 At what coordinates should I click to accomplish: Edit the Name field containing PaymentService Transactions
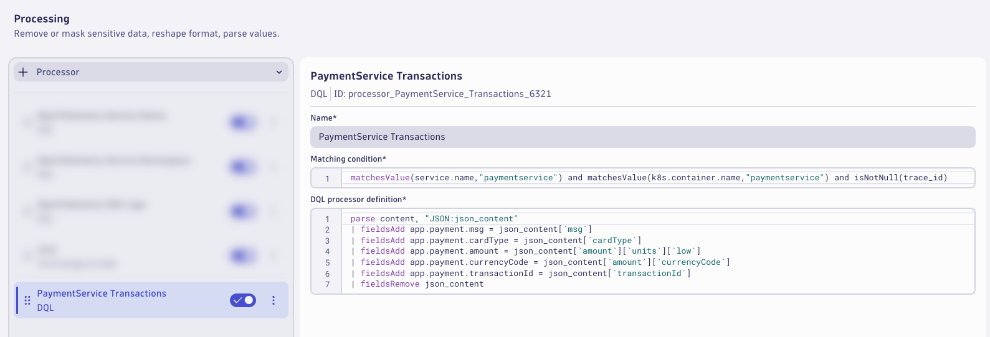[x=643, y=137]
